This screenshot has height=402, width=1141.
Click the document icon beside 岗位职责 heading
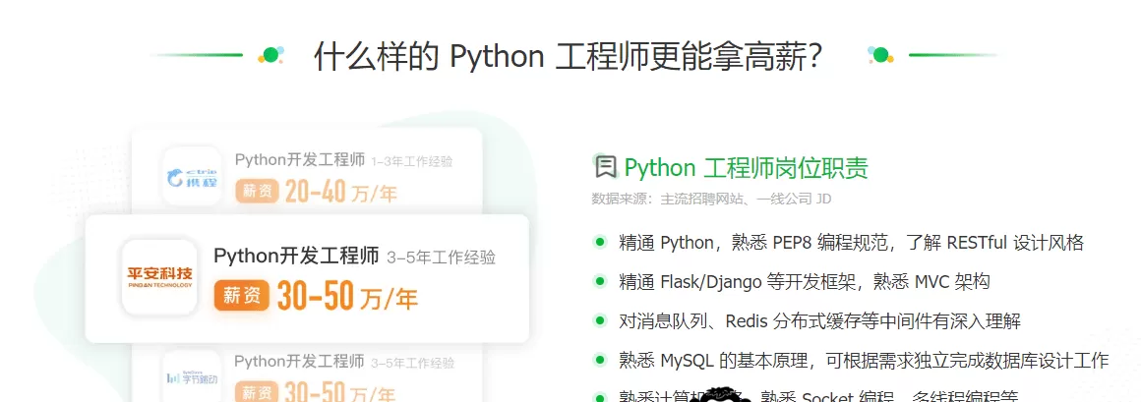tap(606, 166)
